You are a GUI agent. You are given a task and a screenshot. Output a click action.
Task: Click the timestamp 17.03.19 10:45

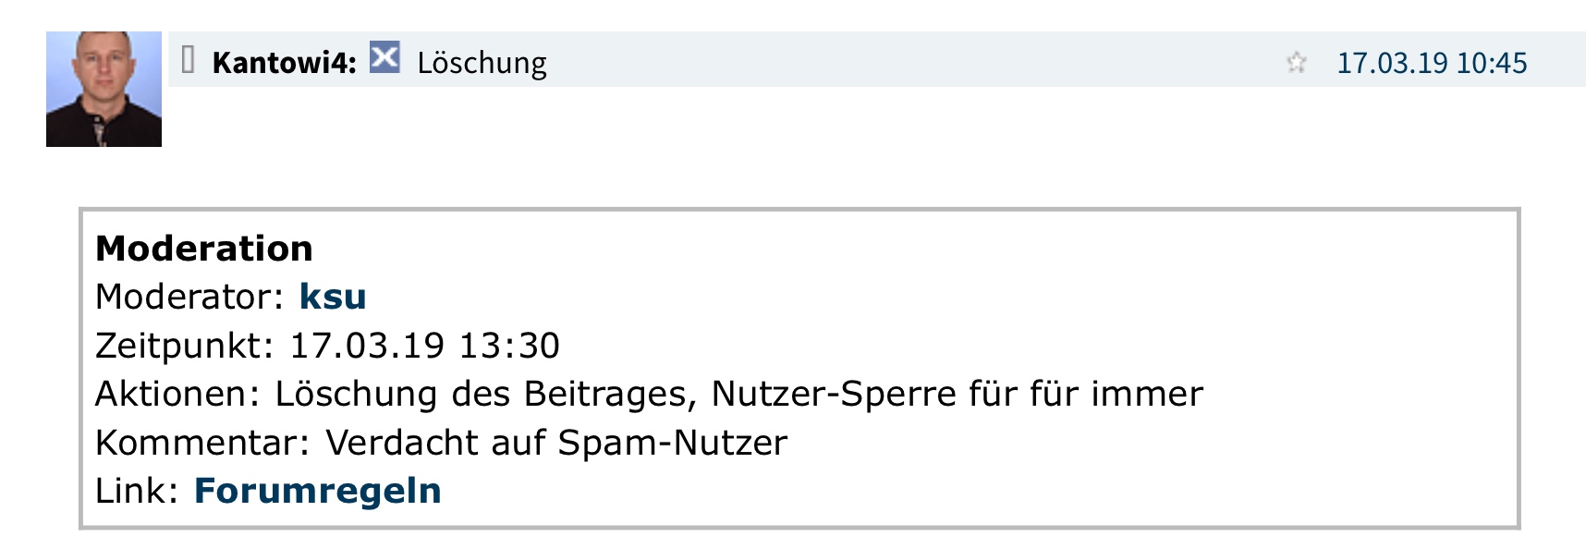coord(1433,63)
